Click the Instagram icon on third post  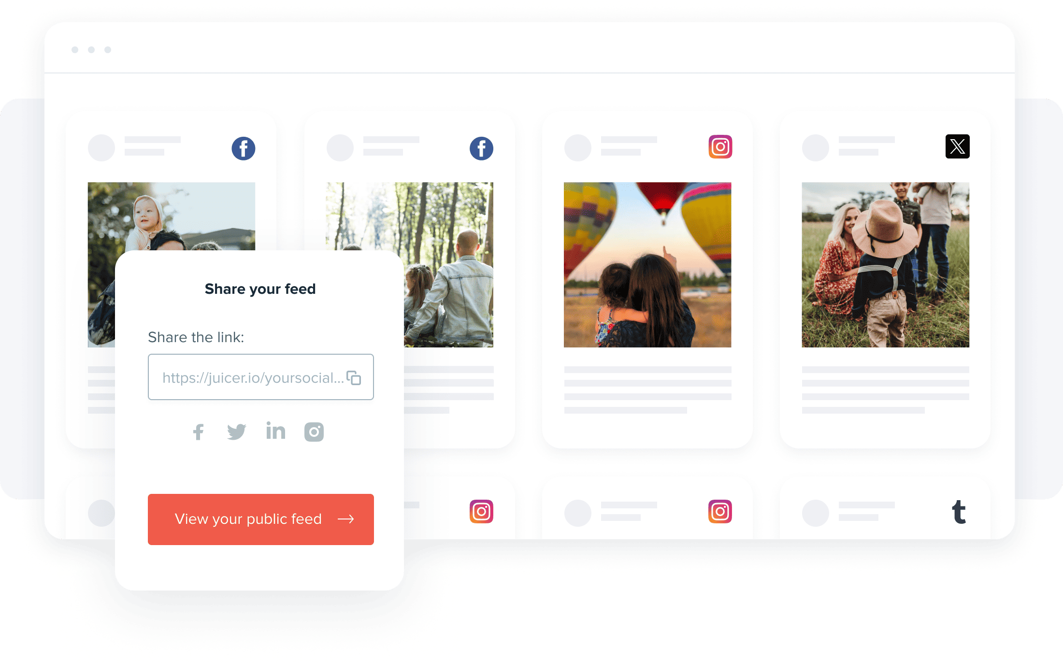[719, 146]
